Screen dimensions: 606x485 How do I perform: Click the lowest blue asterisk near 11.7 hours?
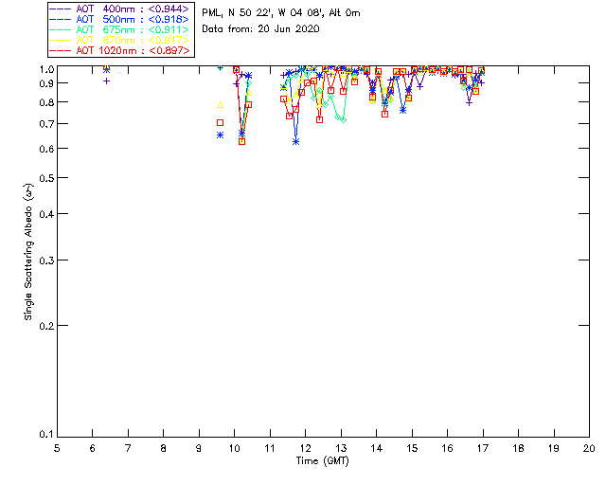tap(296, 141)
